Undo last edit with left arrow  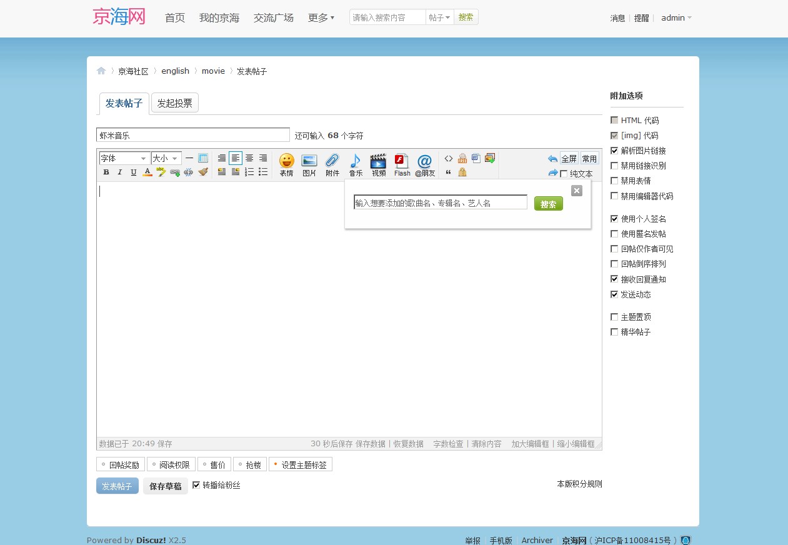(552, 159)
